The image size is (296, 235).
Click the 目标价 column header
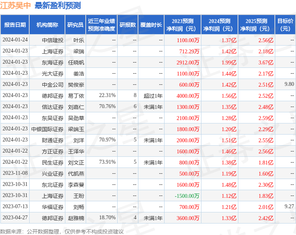tap(285, 25)
